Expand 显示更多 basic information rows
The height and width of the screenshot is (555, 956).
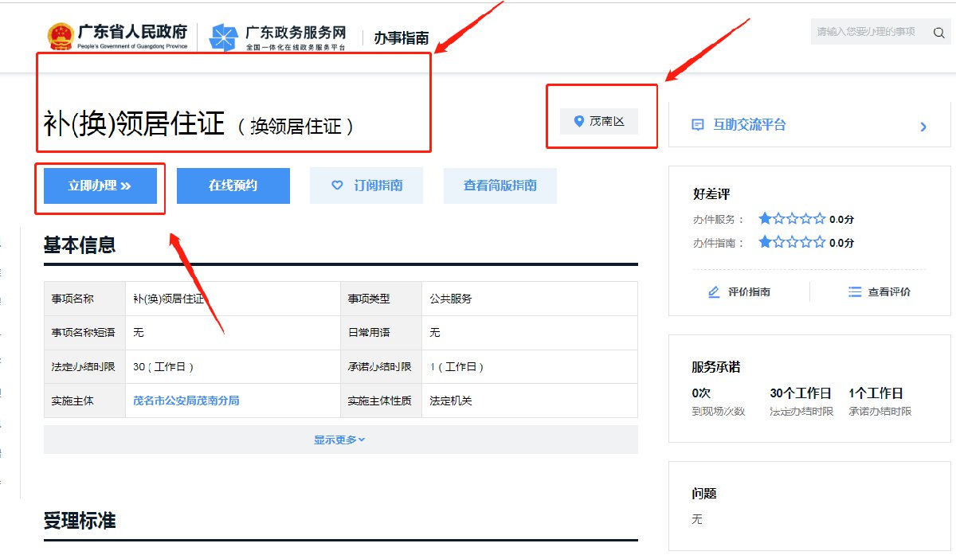coord(340,440)
